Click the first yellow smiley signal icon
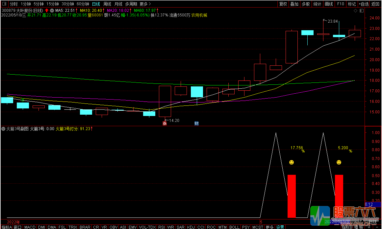 tap(292, 162)
